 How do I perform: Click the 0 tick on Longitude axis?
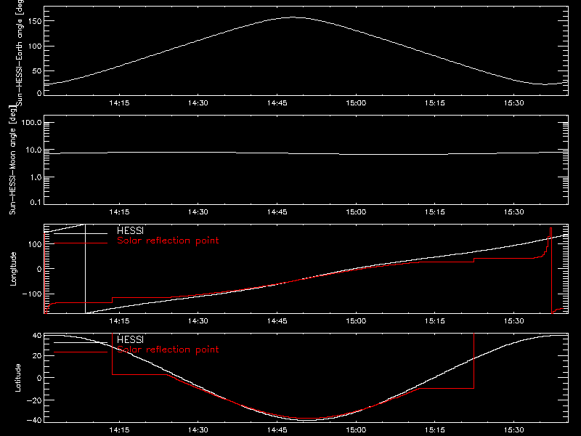point(40,269)
